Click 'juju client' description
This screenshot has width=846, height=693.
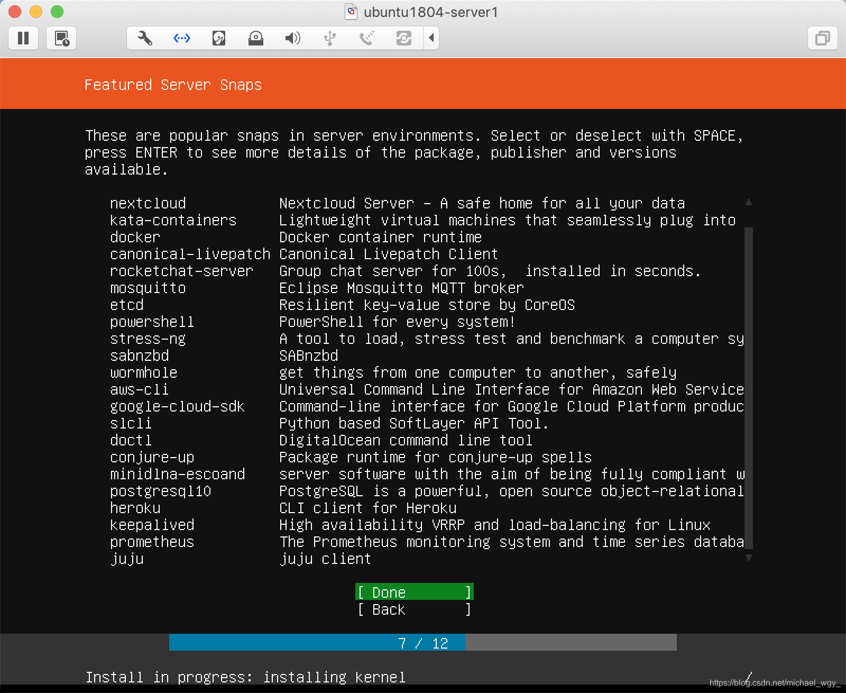[325, 559]
